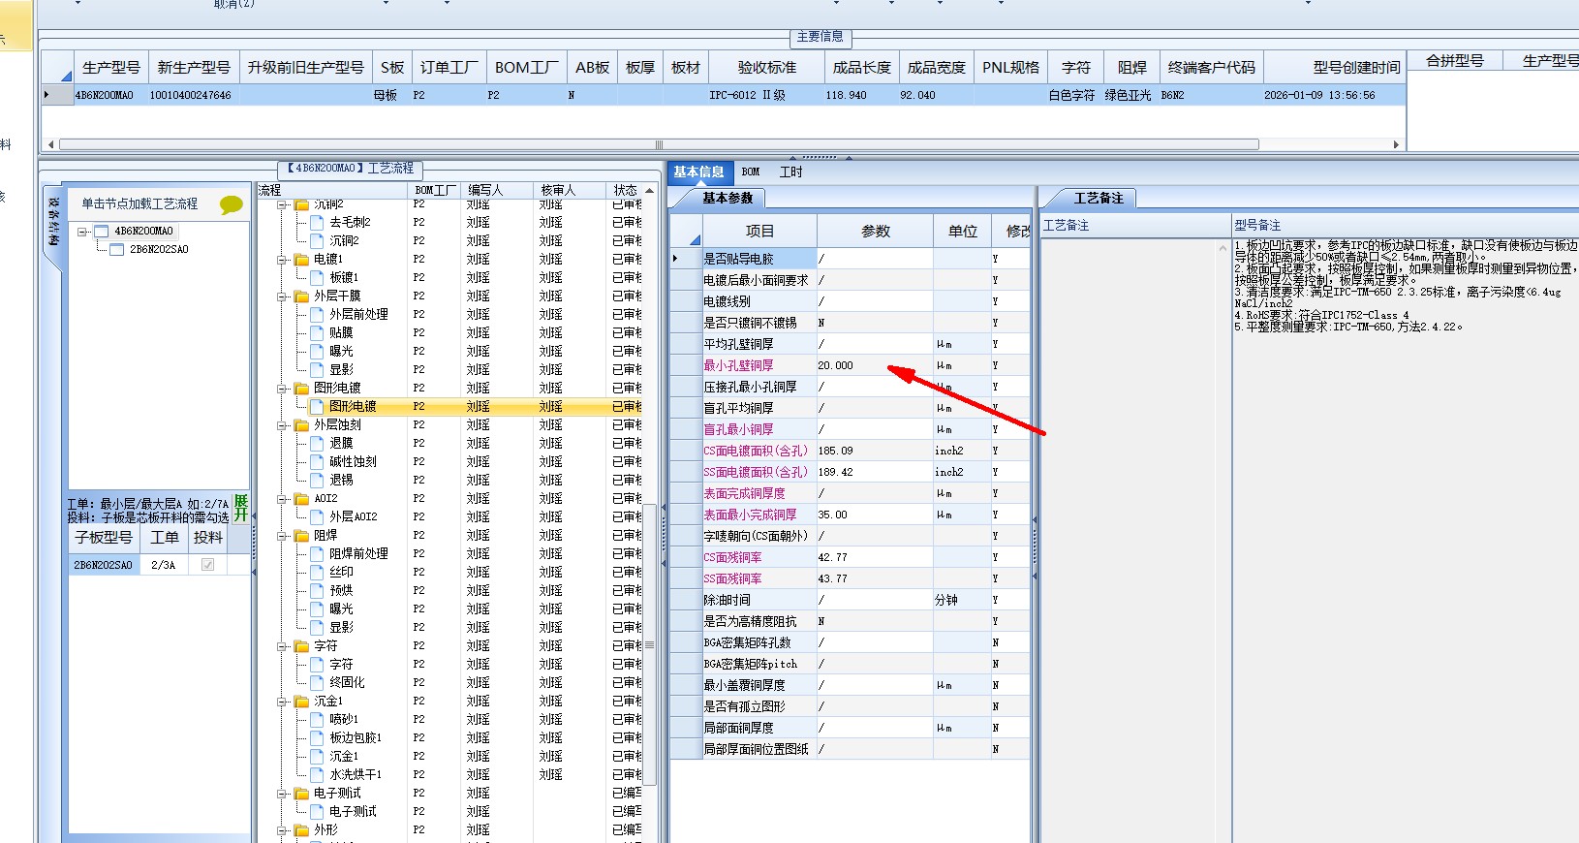Click the document icon of 外层AOI2

[x=317, y=517]
